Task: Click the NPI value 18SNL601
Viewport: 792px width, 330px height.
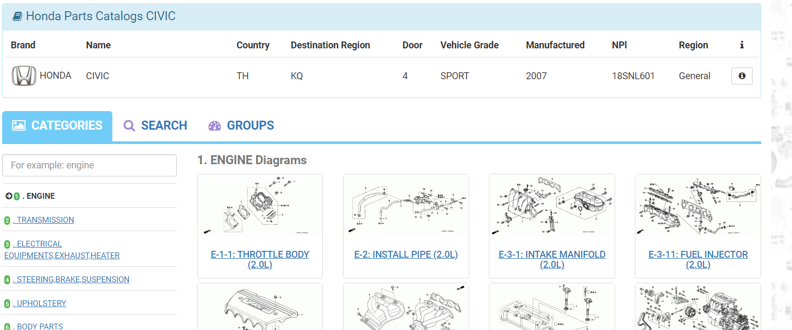Action: (x=633, y=76)
